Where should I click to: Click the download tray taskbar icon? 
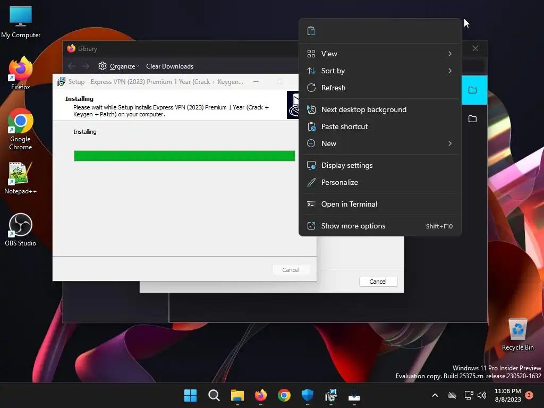354,395
